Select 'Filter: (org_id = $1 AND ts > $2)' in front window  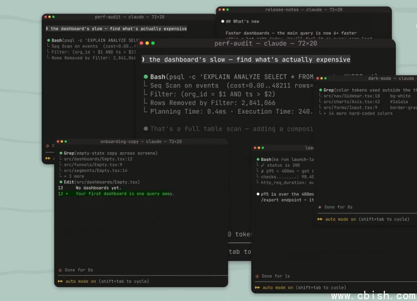click(212, 94)
